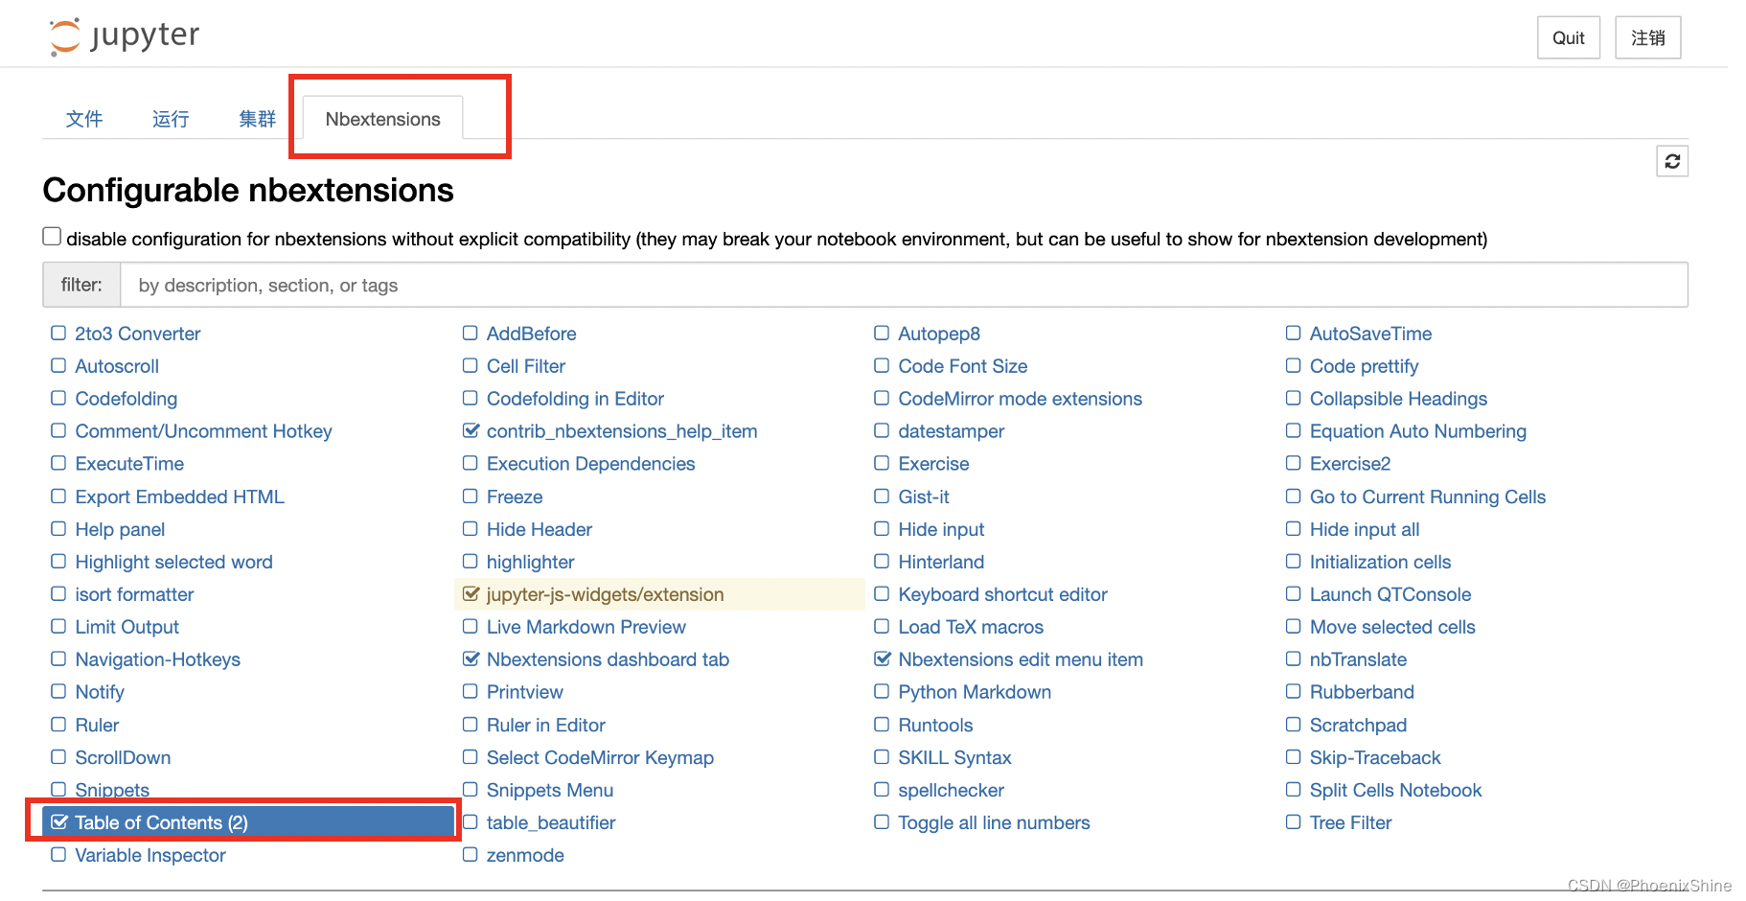Image resolution: width=1746 pixels, height=901 pixels.
Task: Open the Limit Output extension
Action: [x=126, y=627]
